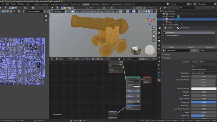Image resolution: width=217 pixels, height=122 pixels.
Task: Click the HDRI preview sphere in viewport
Action: pos(136,50)
